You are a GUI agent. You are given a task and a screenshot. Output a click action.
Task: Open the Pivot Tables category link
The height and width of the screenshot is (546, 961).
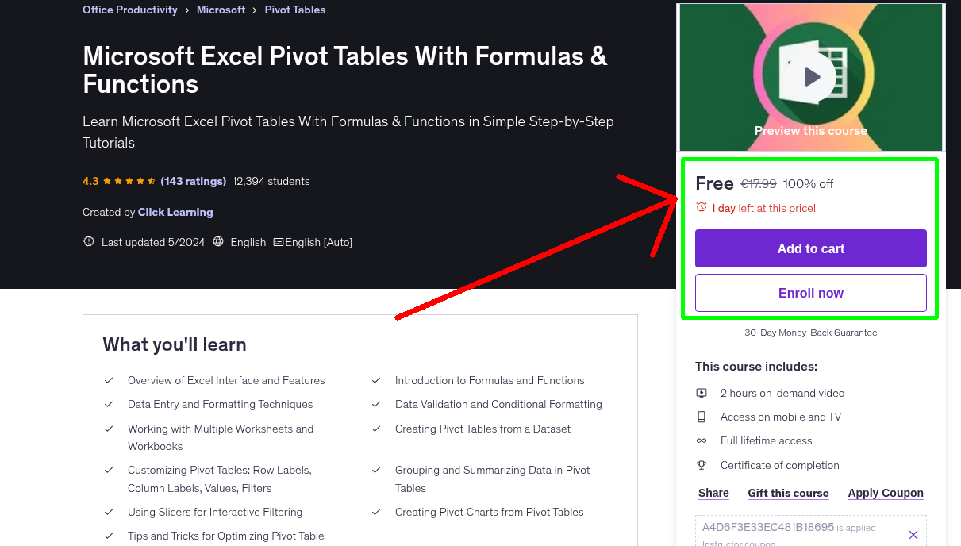pyautogui.click(x=294, y=10)
